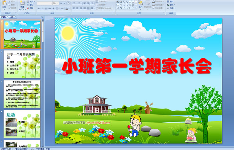This screenshot has width=234, height=150.
Task: Select the Right Arrow shape
Action: coord(130,5)
